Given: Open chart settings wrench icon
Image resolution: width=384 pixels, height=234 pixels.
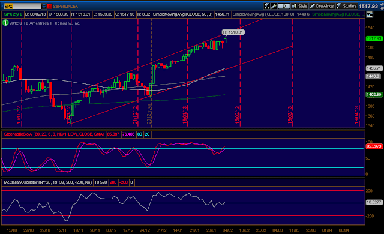Looking at the screenshot, I should (274, 6).
